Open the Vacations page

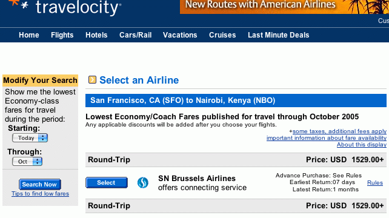pos(180,35)
